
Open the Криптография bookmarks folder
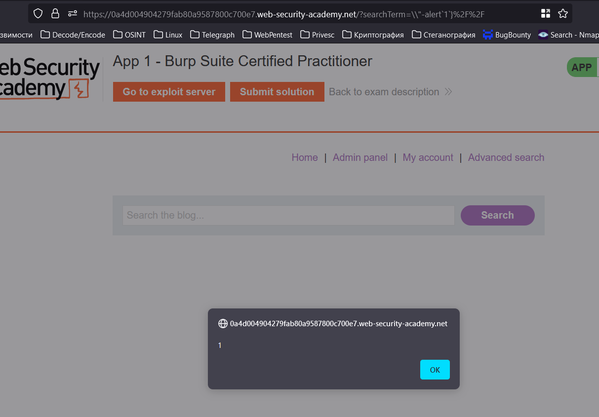click(x=373, y=35)
